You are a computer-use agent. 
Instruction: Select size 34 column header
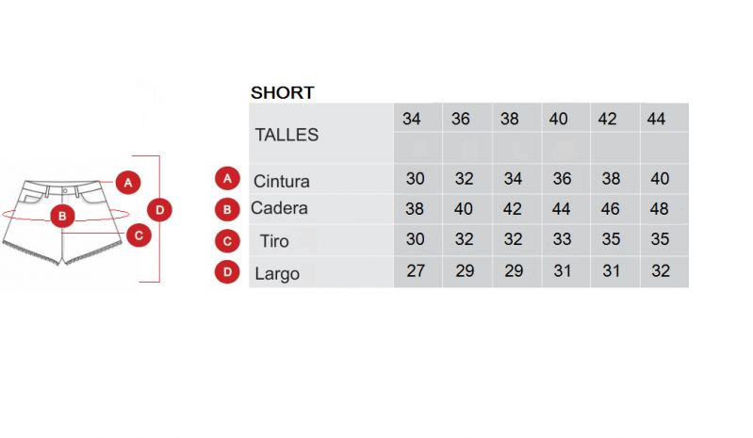pyautogui.click(x=412, y=119)
